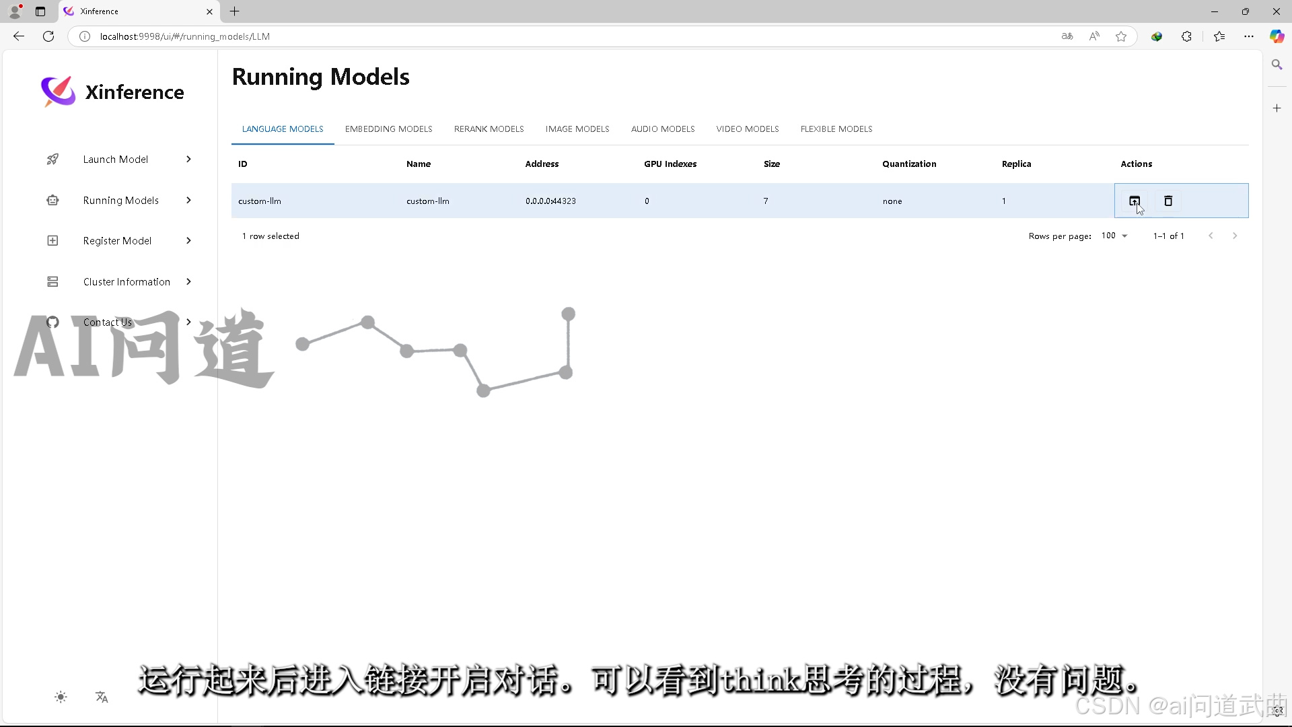
Task: Open the Flexible Models tab
Action: click(x=836, y=129)
